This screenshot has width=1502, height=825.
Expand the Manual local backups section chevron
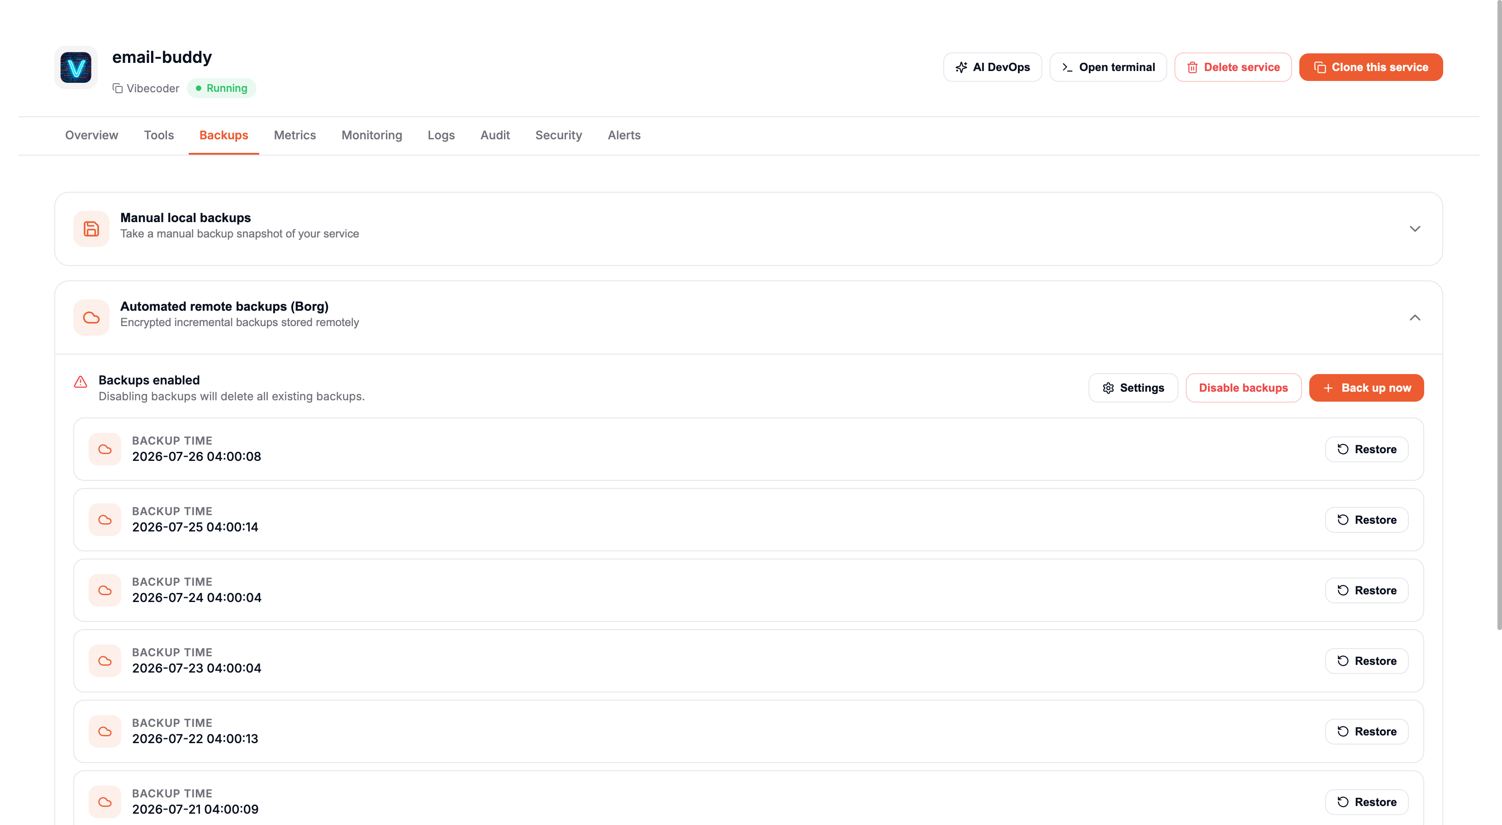pos(1415,228)
